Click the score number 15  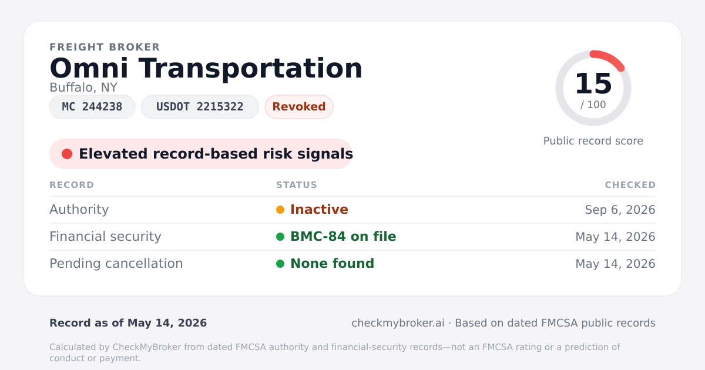593,84
